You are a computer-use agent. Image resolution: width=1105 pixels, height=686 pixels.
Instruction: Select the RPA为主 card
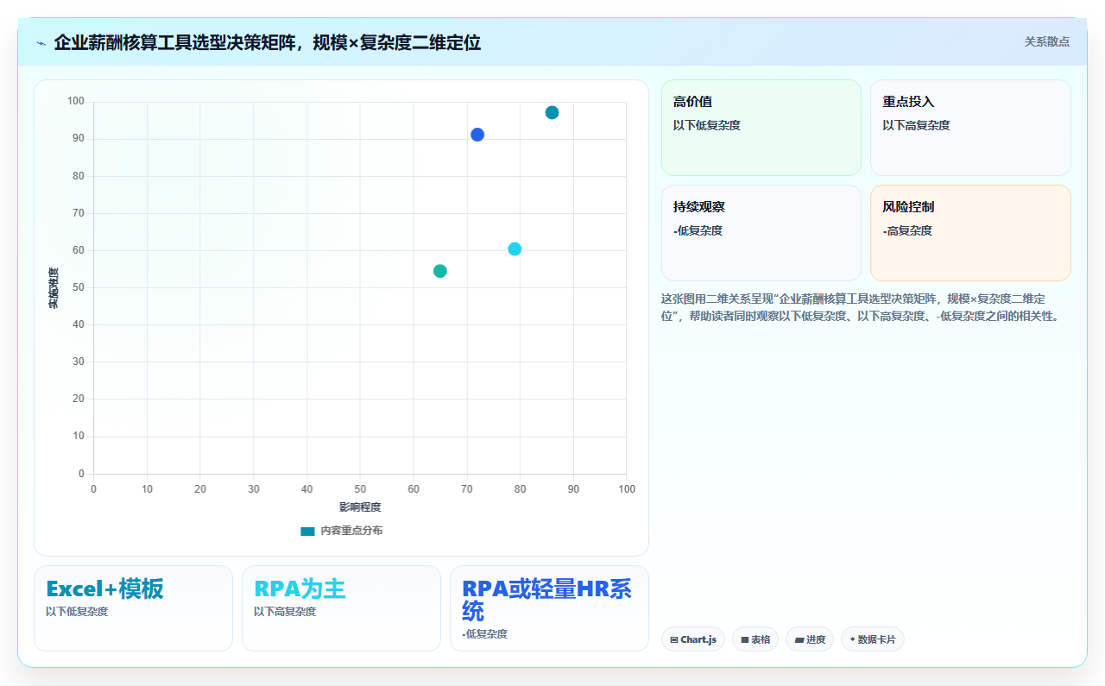click(x=341, y=608)
